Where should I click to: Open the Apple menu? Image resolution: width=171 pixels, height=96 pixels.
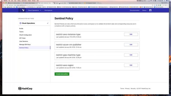click(2, 1)
